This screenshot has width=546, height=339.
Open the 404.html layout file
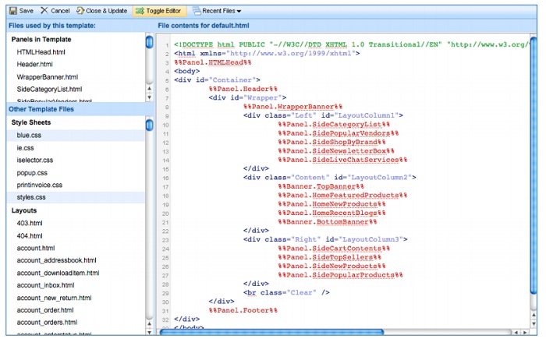31,235
